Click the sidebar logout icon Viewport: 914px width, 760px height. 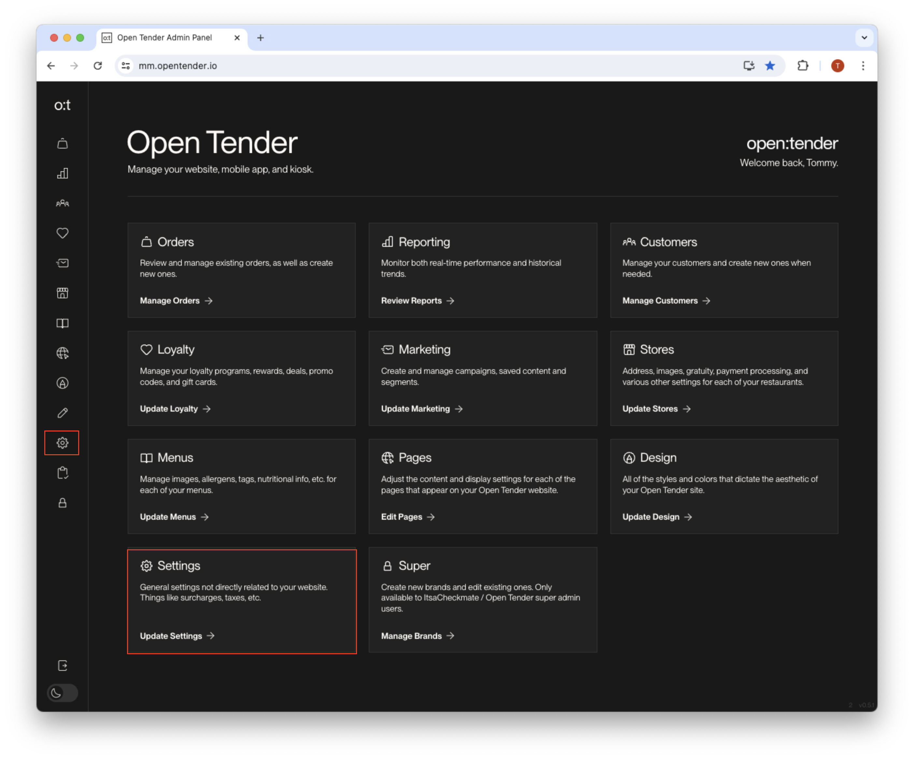[x=62, y=666]
